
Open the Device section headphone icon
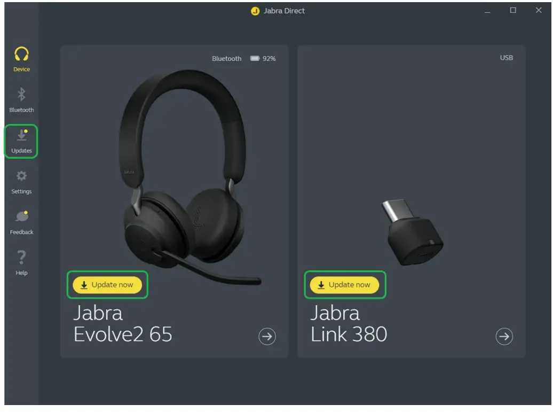tap(21, 54)
